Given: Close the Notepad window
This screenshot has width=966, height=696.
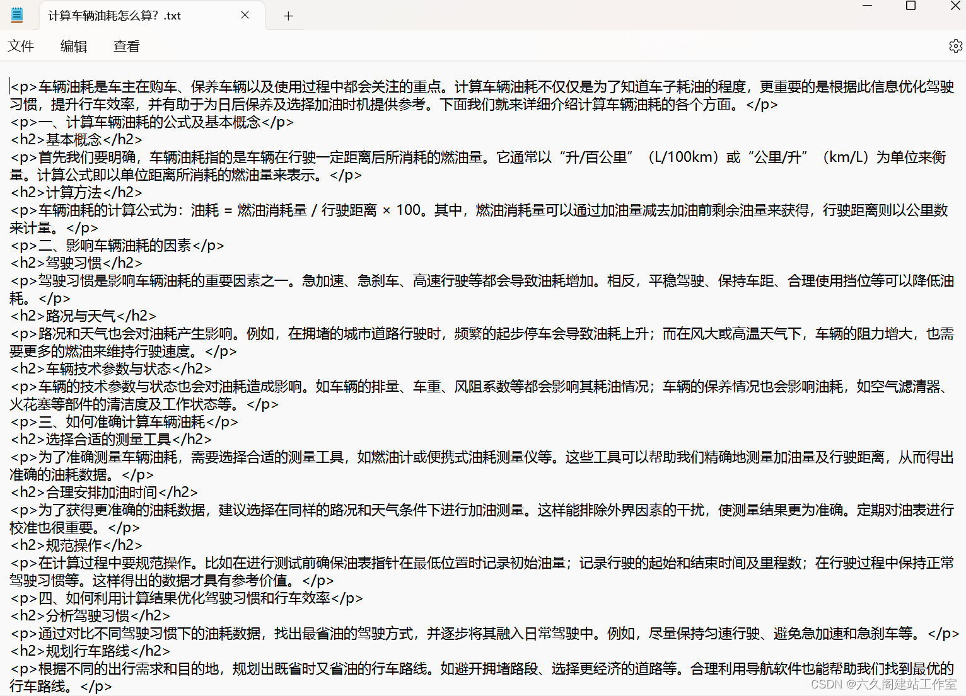Looking at the screenshot, I should coord(955,6).
